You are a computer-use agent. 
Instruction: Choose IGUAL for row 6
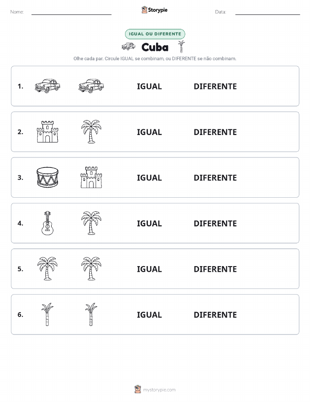pyautogui.click(x=150, y=315)
